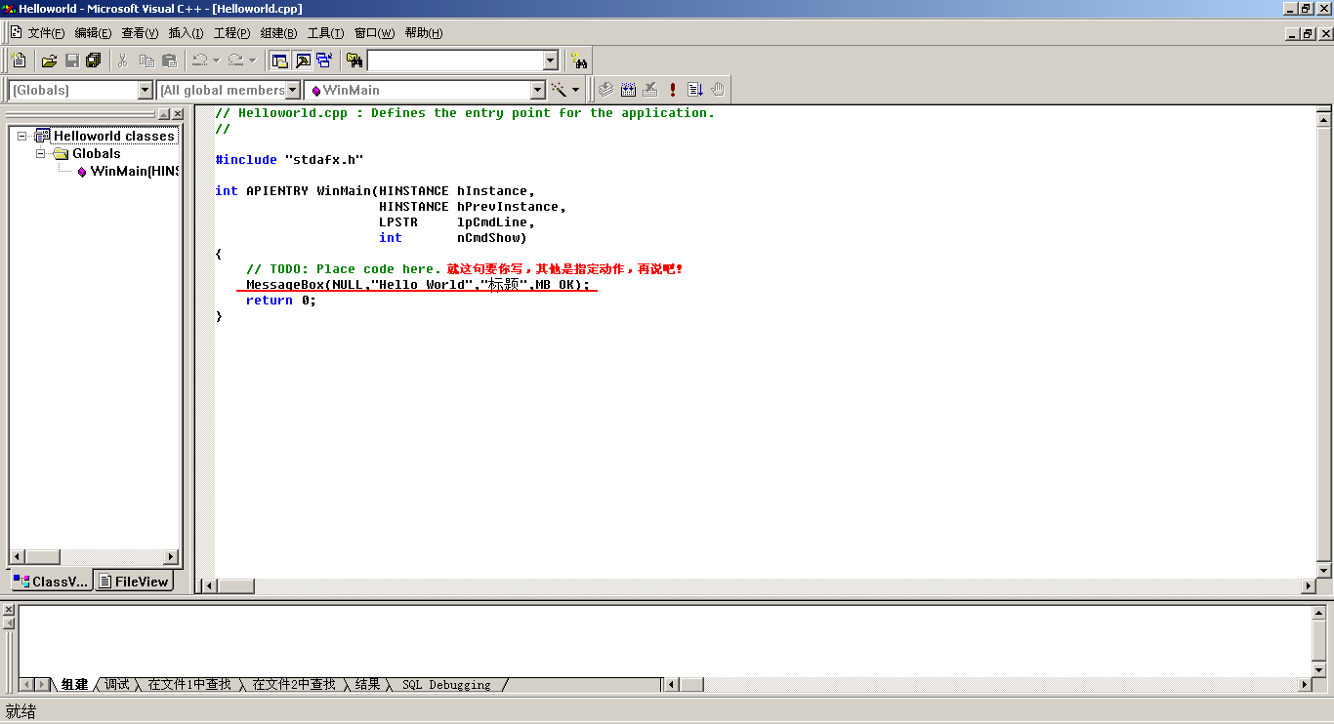
Task: Run program with red exclamation Execute icon
Action: pos(673,90)
